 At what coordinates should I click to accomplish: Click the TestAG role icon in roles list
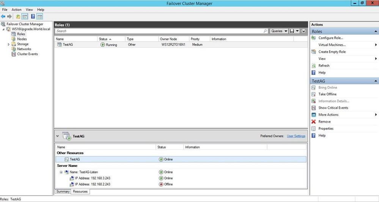[59, 45]
